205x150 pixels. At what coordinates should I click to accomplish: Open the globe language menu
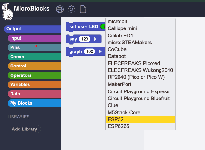pyautogui.click(x=60, y=9)
